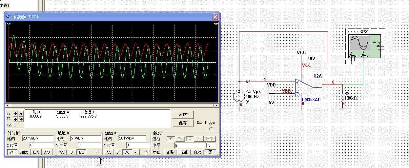Select rising edge trigger icon
Image resolution: width=409 pixels, height=168 pixels.
(x=171, y=139)
